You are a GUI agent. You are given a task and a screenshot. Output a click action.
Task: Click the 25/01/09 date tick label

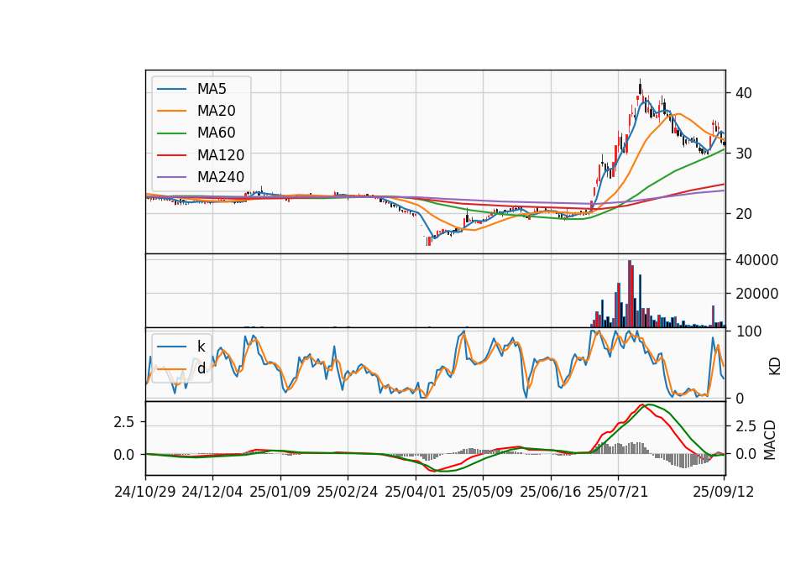coord(280,493)
